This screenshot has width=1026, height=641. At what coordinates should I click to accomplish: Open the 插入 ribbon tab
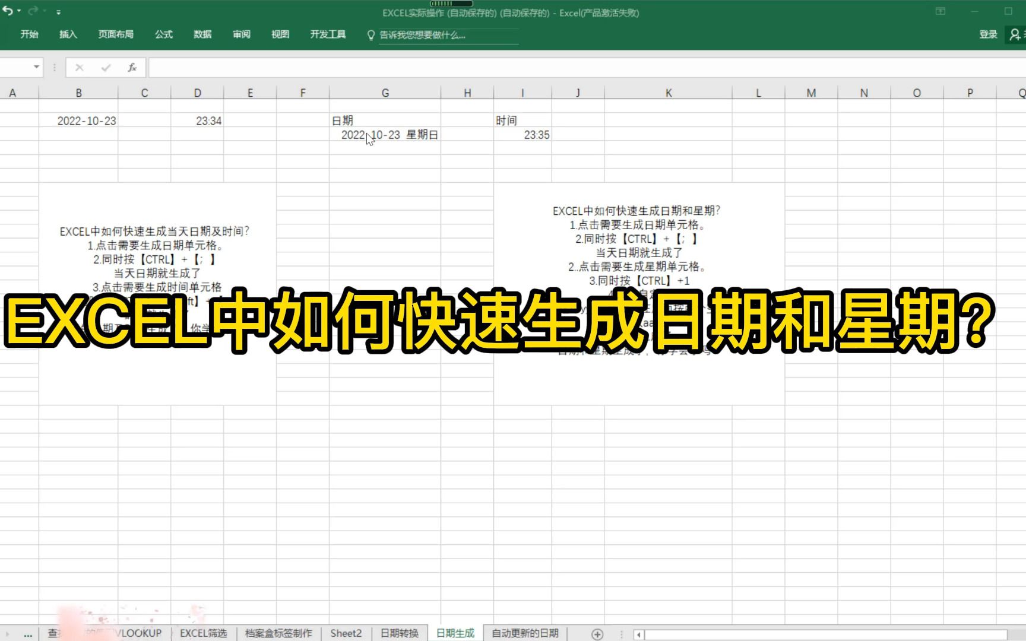68,34
